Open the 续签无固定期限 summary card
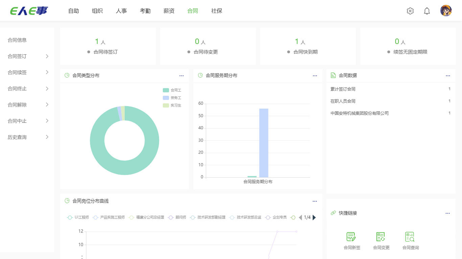This screenshot has height=259, width=462. 408,46
